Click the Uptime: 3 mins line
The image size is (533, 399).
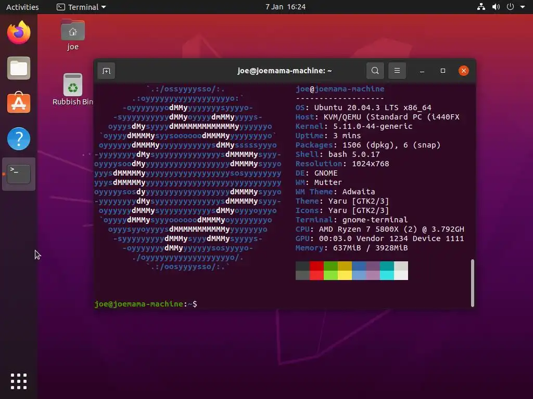328,136
